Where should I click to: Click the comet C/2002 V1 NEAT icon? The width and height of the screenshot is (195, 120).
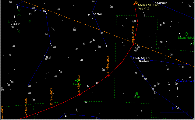click(x=135, y=3)
